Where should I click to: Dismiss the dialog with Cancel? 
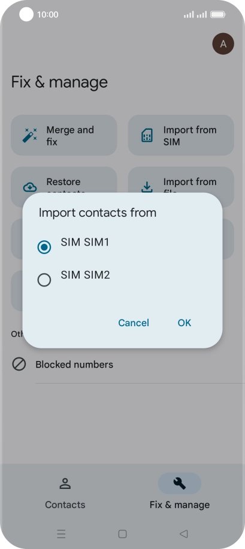click(134, 323)
